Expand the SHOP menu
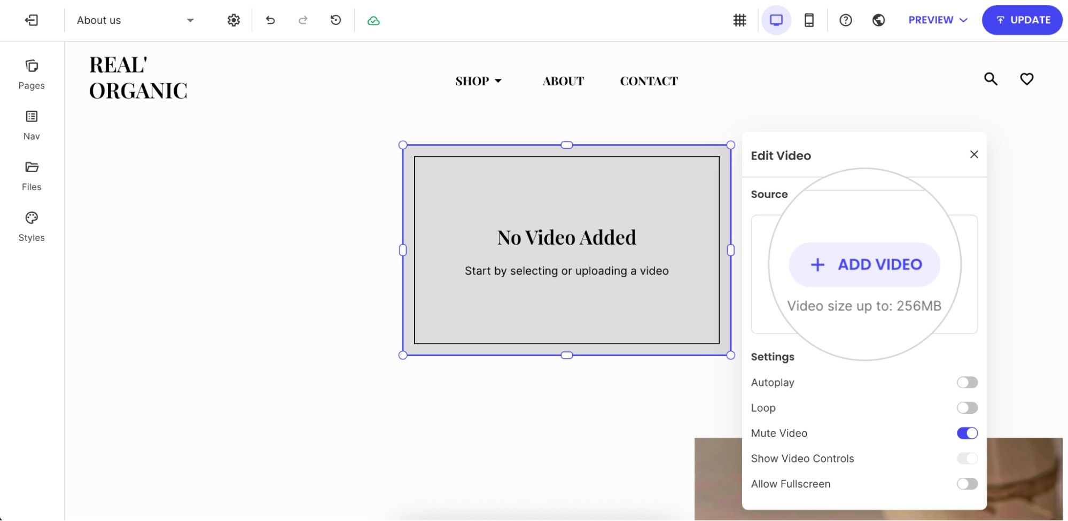This screenshot has height=521, width=1068. coord(478,81)
